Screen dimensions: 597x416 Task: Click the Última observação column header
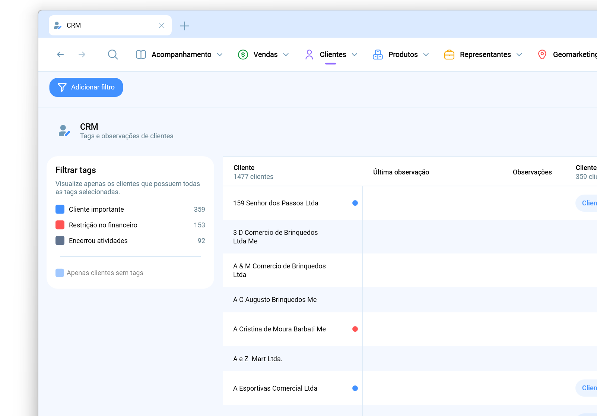[x=401, y=172]
